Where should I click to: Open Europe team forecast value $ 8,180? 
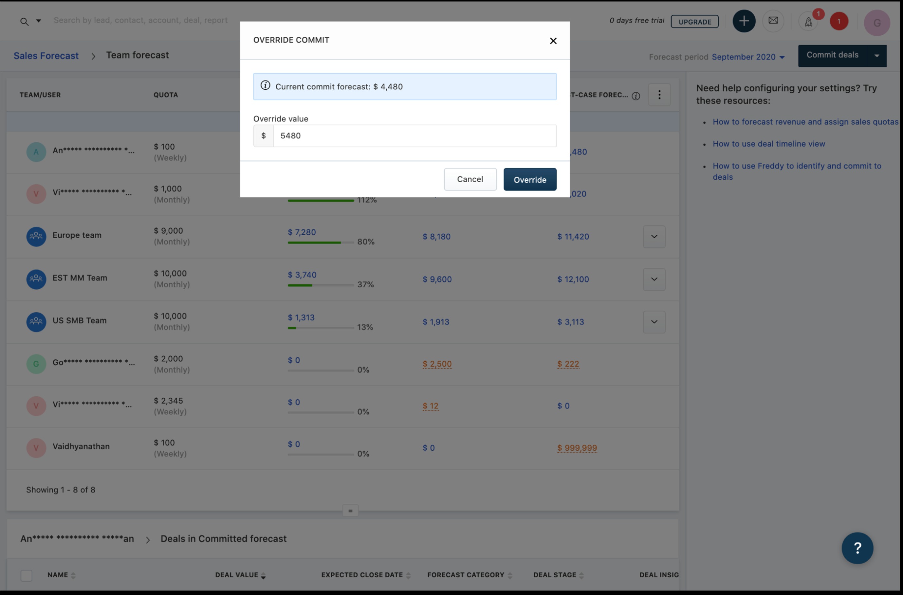click(x=436, y=237)
